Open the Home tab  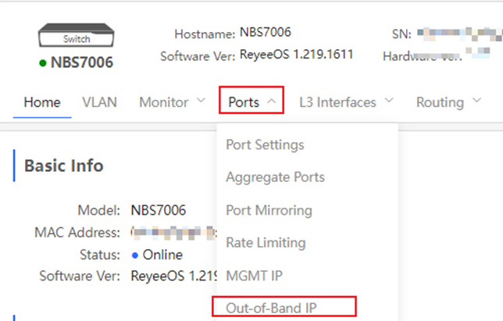click(x=42, y=102)
